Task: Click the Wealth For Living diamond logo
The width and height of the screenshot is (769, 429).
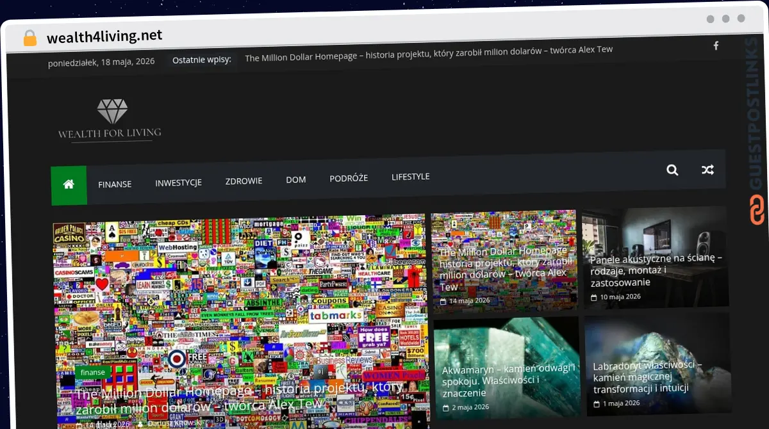Action: [x=110, y=120]
